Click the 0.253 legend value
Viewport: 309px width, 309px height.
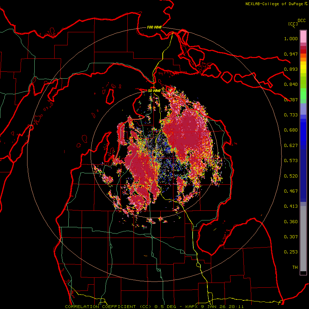291,252
